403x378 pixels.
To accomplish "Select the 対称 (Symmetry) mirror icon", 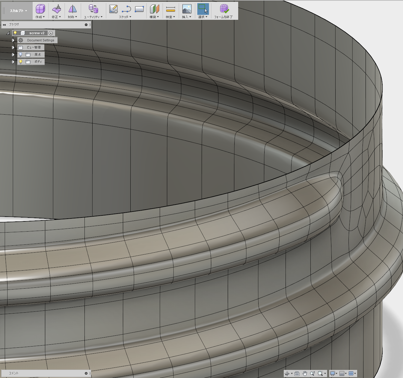I will (x=72, y=9).
